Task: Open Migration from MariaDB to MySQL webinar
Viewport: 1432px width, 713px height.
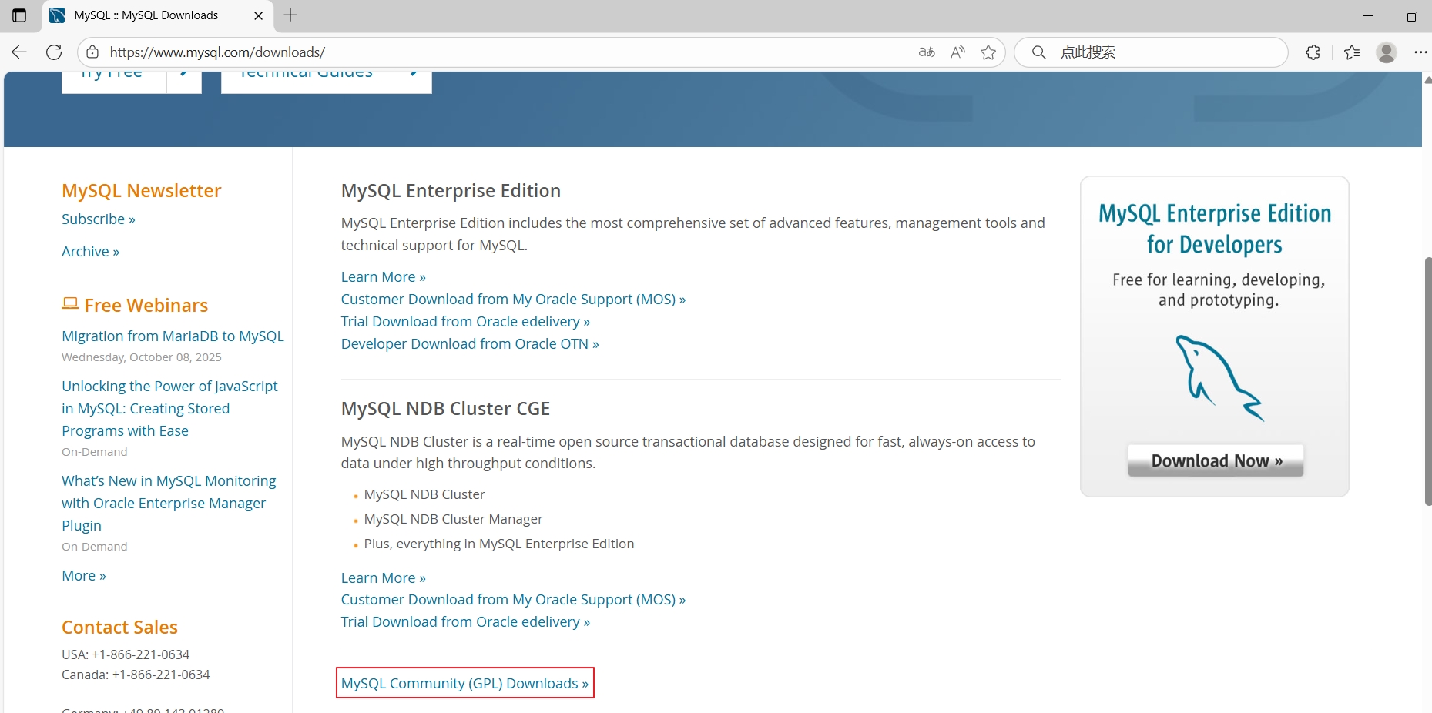Action: coord(173,336)
